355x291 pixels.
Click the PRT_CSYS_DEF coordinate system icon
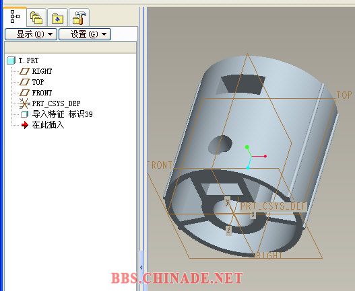(24, 103)
